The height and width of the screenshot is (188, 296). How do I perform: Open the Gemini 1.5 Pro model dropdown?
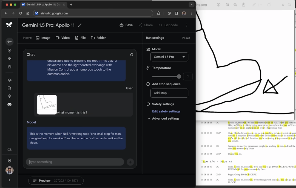[169, 57]
